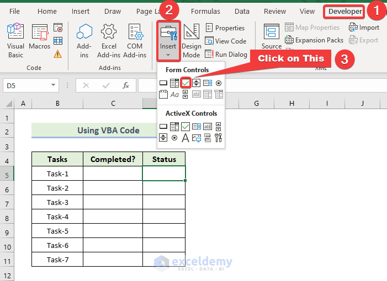Select ActiveX Option Button control
387x281 pixels.
pos(174,138)
